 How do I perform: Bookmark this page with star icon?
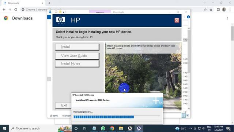click(x=211, y=10)
